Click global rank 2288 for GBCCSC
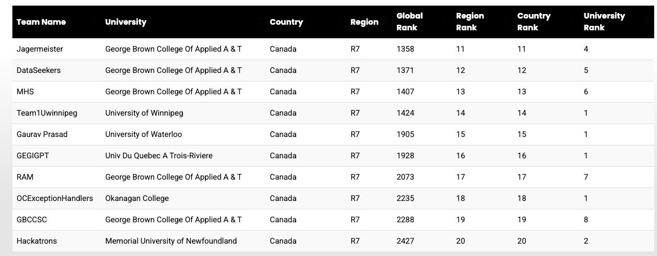 405,220
